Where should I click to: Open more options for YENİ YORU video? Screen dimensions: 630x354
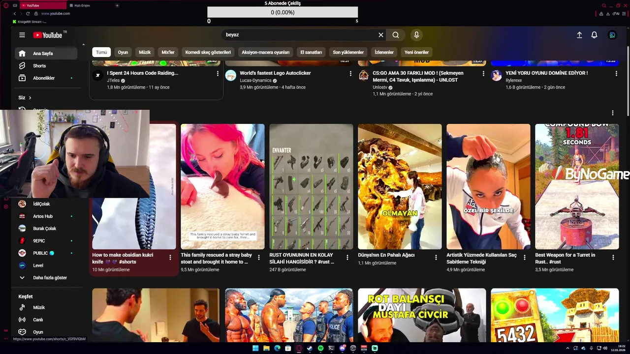click(616, 73)
